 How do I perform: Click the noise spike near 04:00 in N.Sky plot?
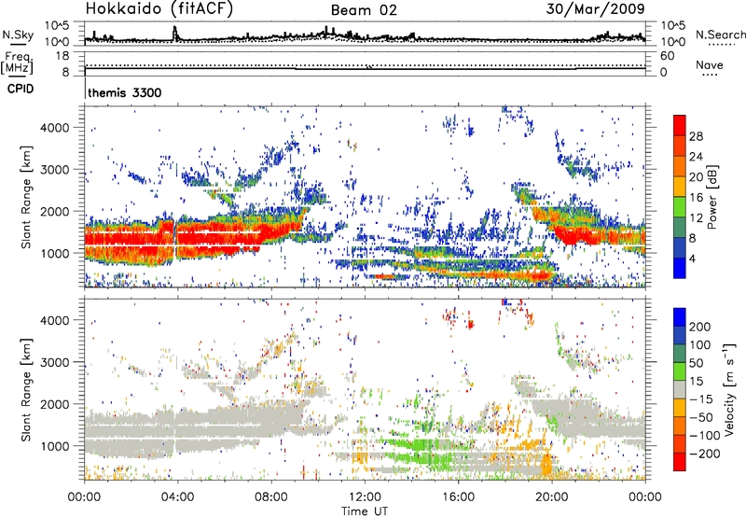tap(175, 33)
